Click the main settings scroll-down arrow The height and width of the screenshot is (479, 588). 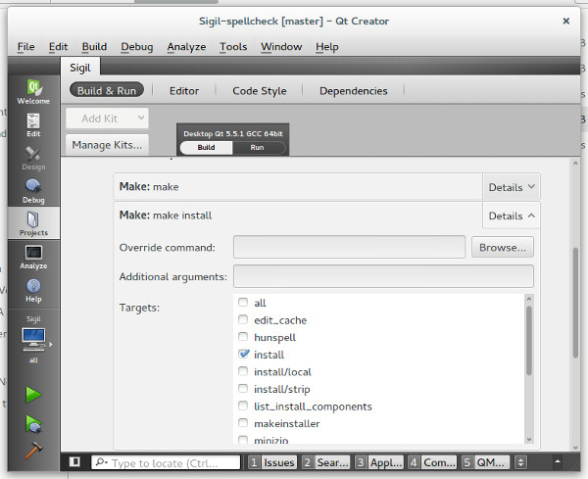(575, 447)
